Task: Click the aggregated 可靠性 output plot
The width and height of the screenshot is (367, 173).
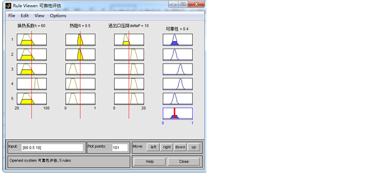Action: 178,113
